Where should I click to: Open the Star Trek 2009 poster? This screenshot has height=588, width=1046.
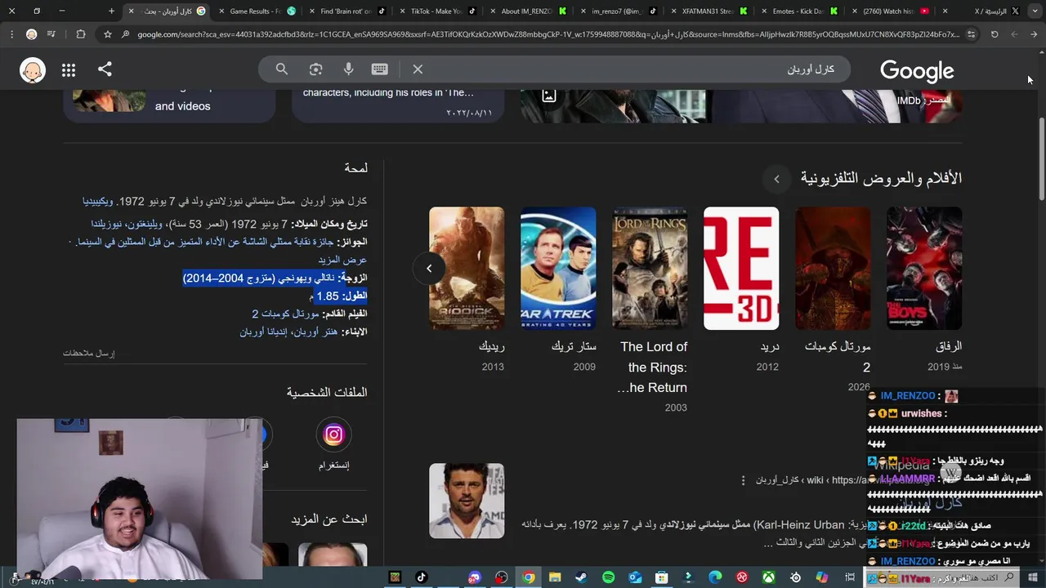click(558, 268)
